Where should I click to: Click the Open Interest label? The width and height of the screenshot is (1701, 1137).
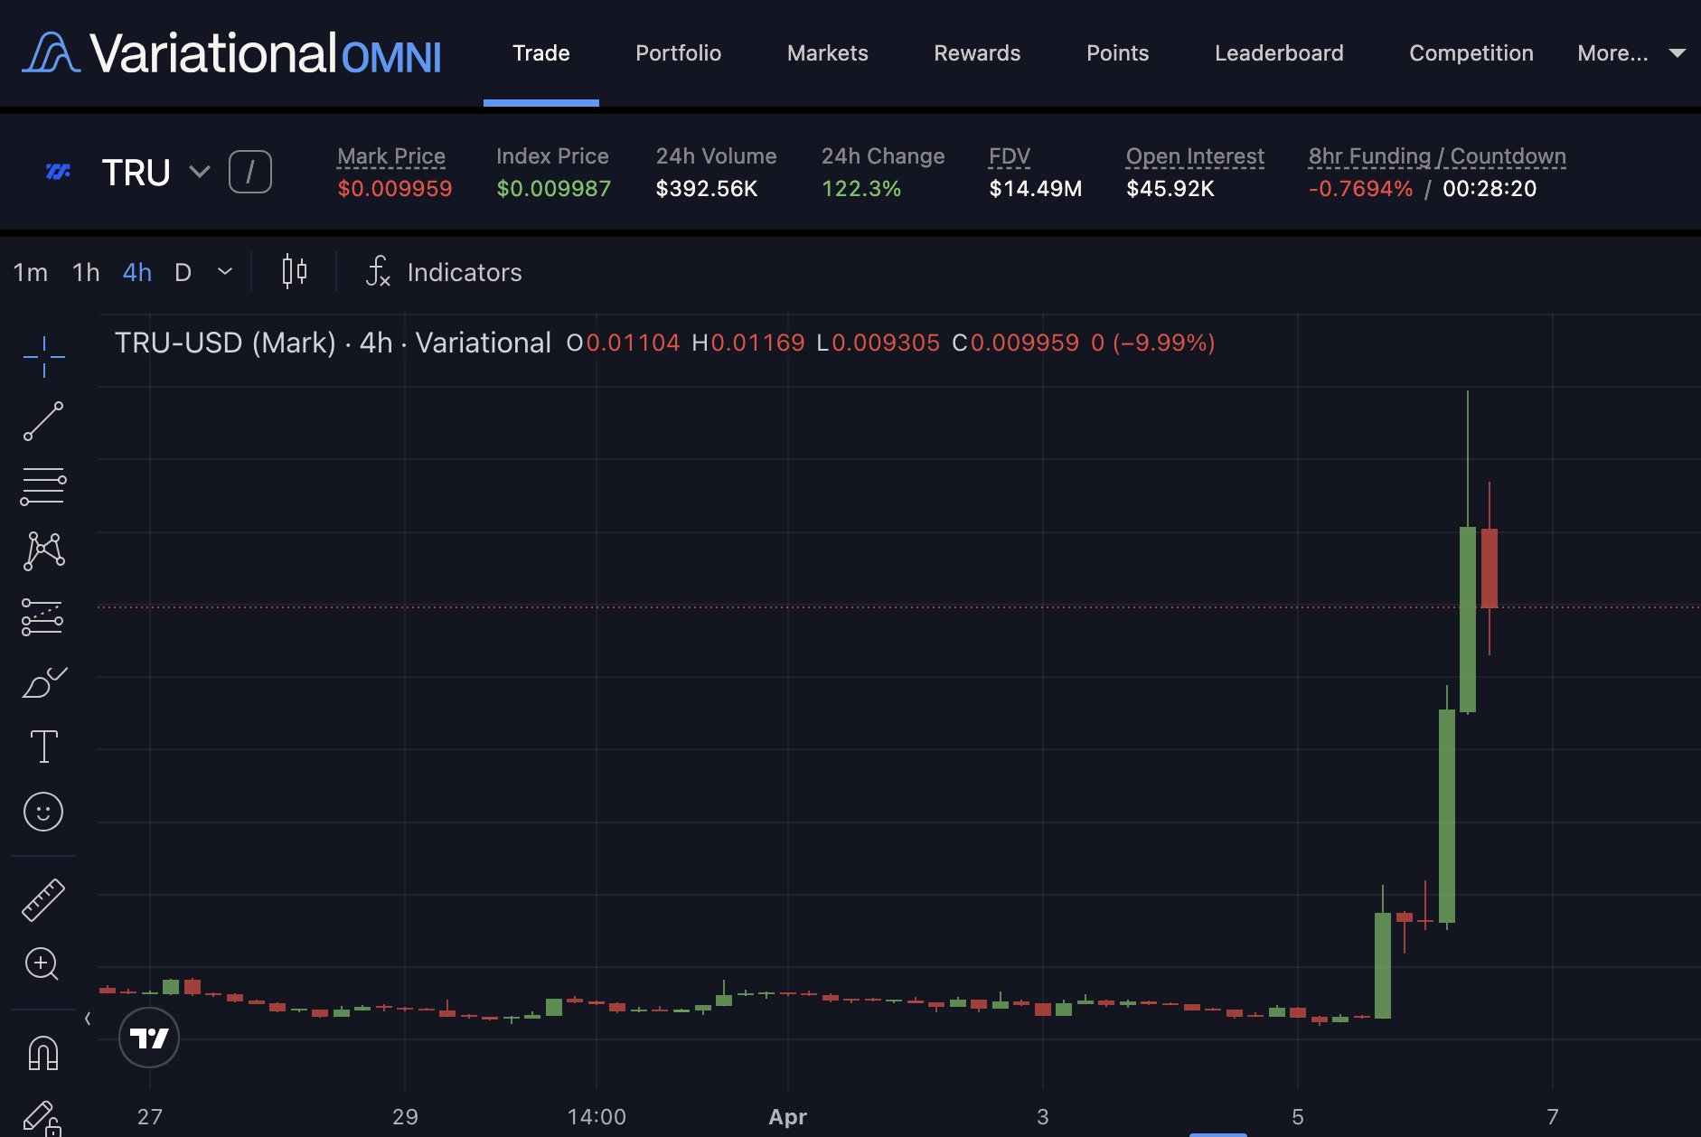click(1195, 156)
